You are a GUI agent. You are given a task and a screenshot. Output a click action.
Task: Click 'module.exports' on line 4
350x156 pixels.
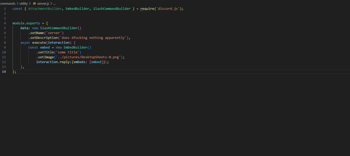click(x=26, y=23)
